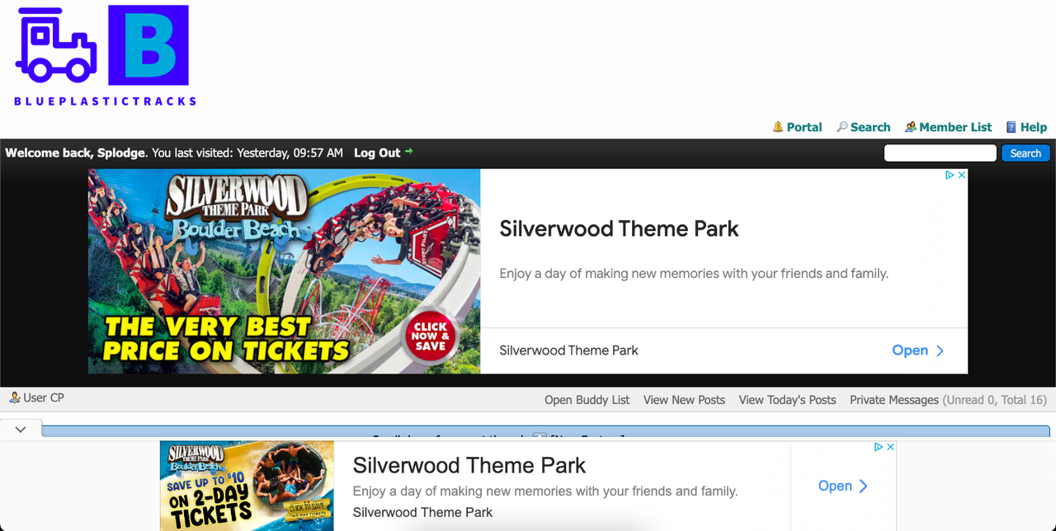Image resolution: width=1056 pixels, height=531 pixels.
Task: Click the AdChoices icon on top banner
Action: 950,175
